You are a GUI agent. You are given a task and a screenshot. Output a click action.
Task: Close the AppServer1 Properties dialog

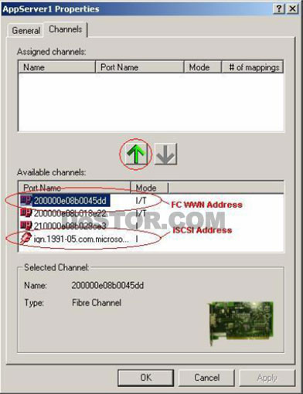point(293,8)
